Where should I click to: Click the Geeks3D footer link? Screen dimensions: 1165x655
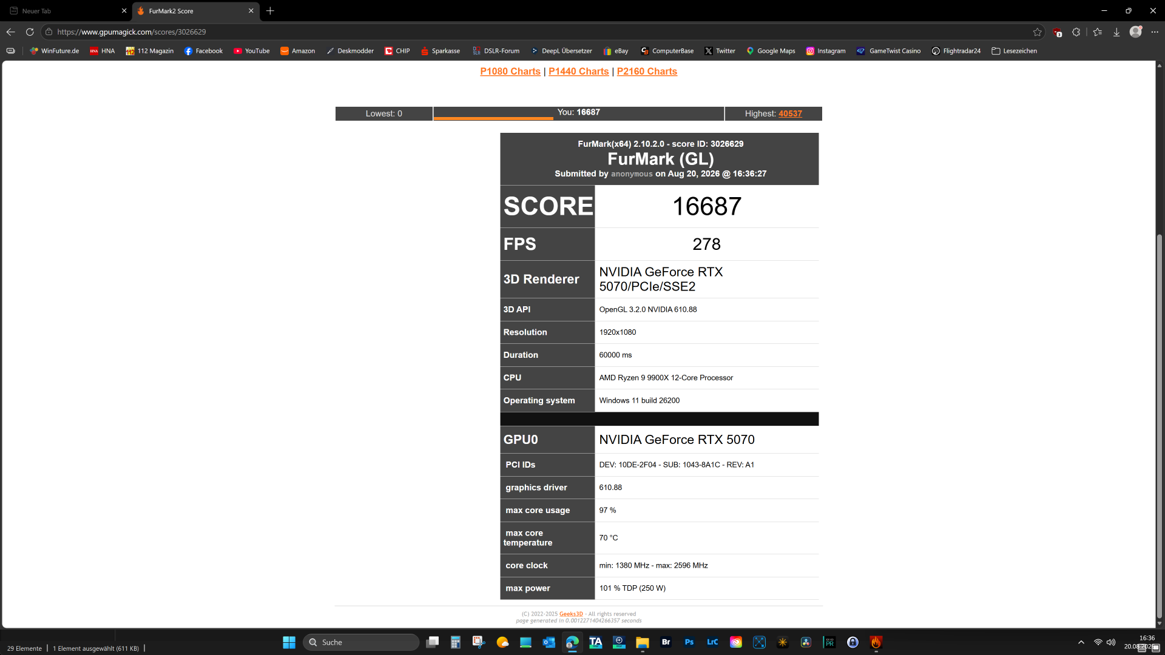pos(571,614)
